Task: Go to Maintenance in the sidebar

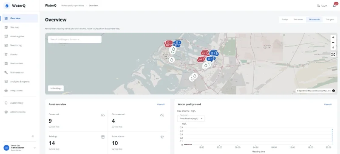Action: tap(20, 73)
